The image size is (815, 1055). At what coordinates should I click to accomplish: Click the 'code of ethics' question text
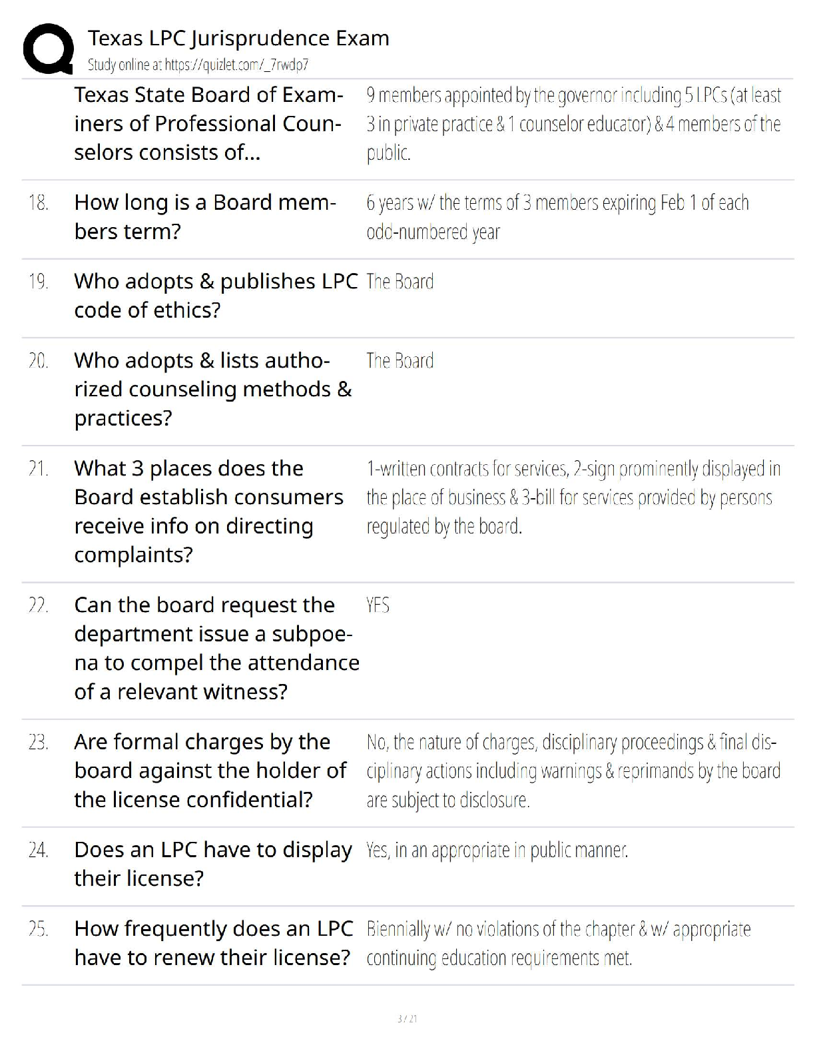click(x=216, y=295)
